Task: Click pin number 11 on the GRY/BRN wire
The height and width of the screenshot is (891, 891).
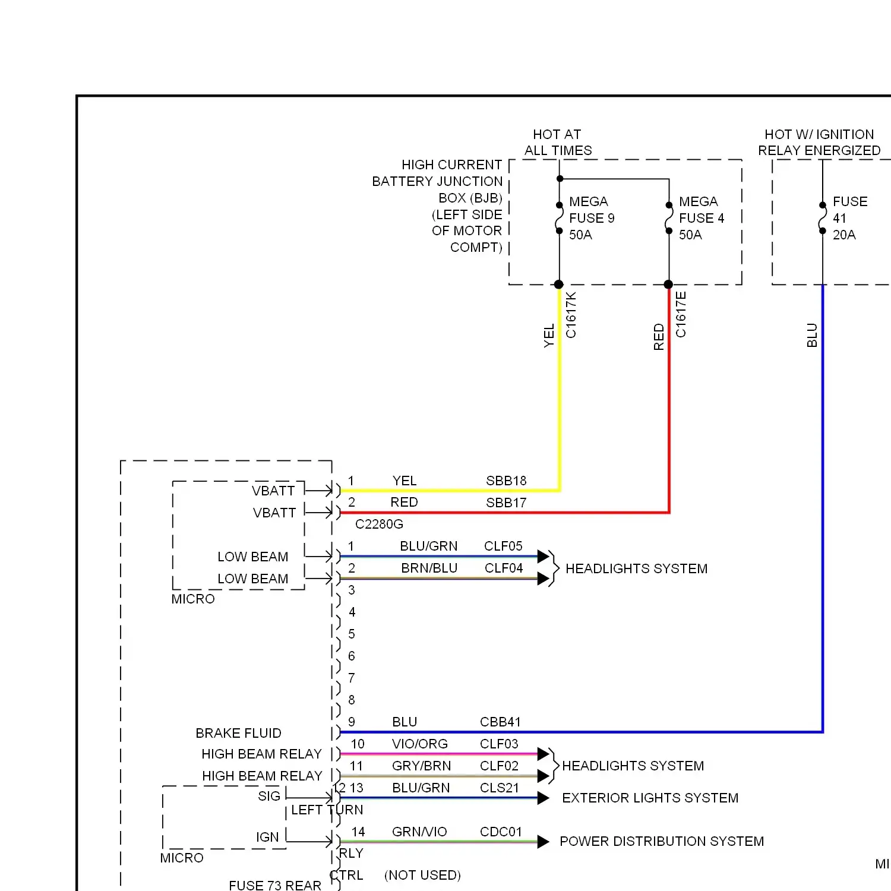Action: coord(356,766)
